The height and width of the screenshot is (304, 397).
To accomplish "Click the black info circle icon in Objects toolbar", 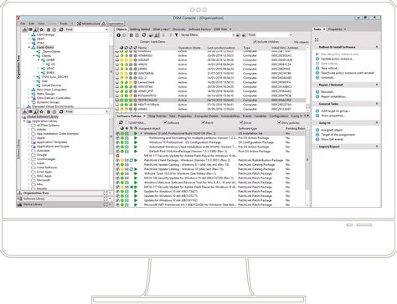I will tap(119, 35).
